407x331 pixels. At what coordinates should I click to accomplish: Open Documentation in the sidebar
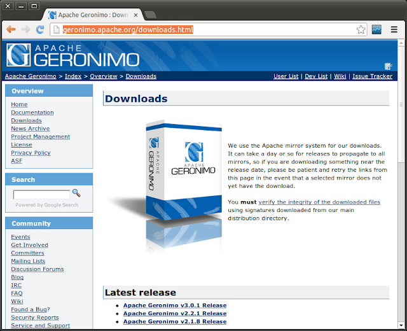(32, 112)
